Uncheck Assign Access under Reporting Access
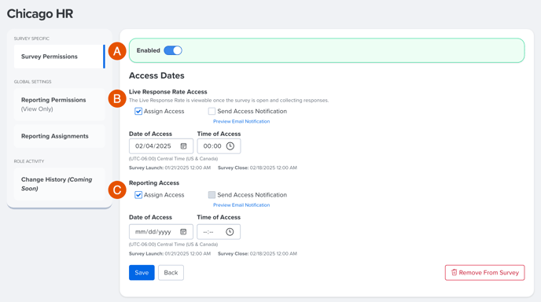 point(138,195)
